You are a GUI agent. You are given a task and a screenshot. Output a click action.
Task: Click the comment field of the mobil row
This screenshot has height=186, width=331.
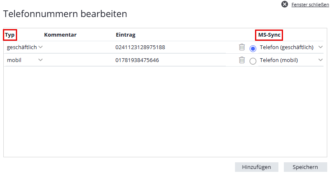click(78, 60)
